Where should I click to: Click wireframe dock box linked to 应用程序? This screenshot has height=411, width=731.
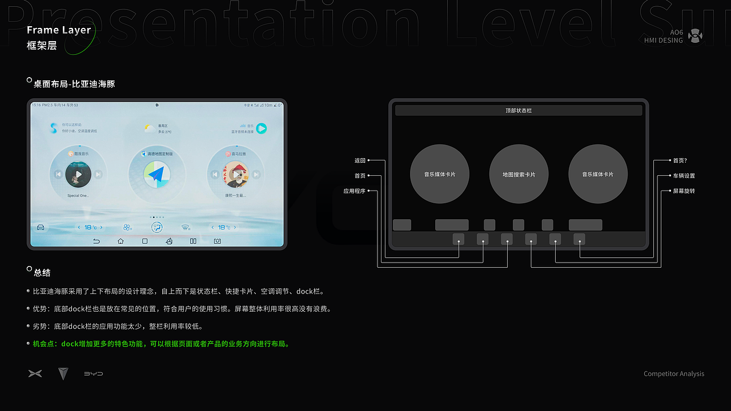point(507,239)
